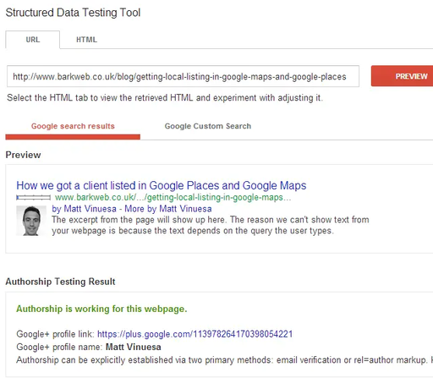Switch to the URL tab
The image size is (433, 378).
[x=33, y=40]
